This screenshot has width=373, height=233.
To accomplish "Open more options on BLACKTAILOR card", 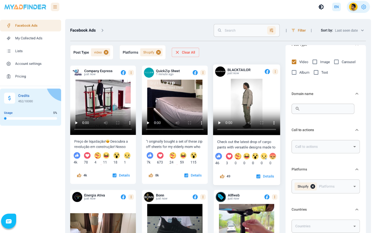I will click(x=275, y=72).
